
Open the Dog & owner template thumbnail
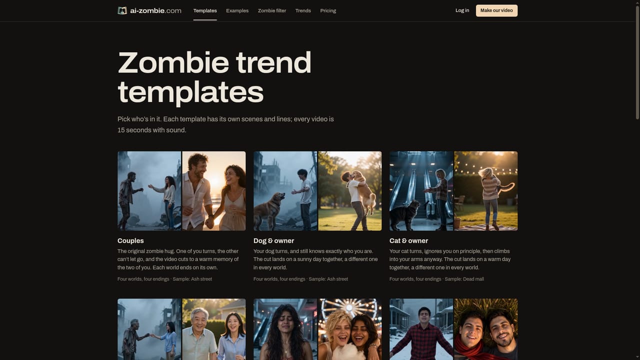coord(317,191)
